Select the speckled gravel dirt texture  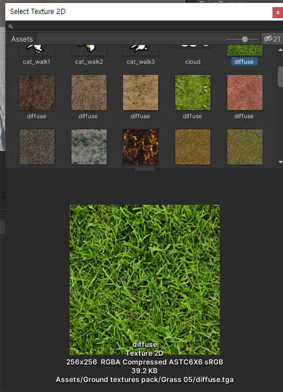click(x=37, y=147)
